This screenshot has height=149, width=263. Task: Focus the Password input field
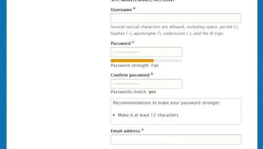click(x=146, y=52)
